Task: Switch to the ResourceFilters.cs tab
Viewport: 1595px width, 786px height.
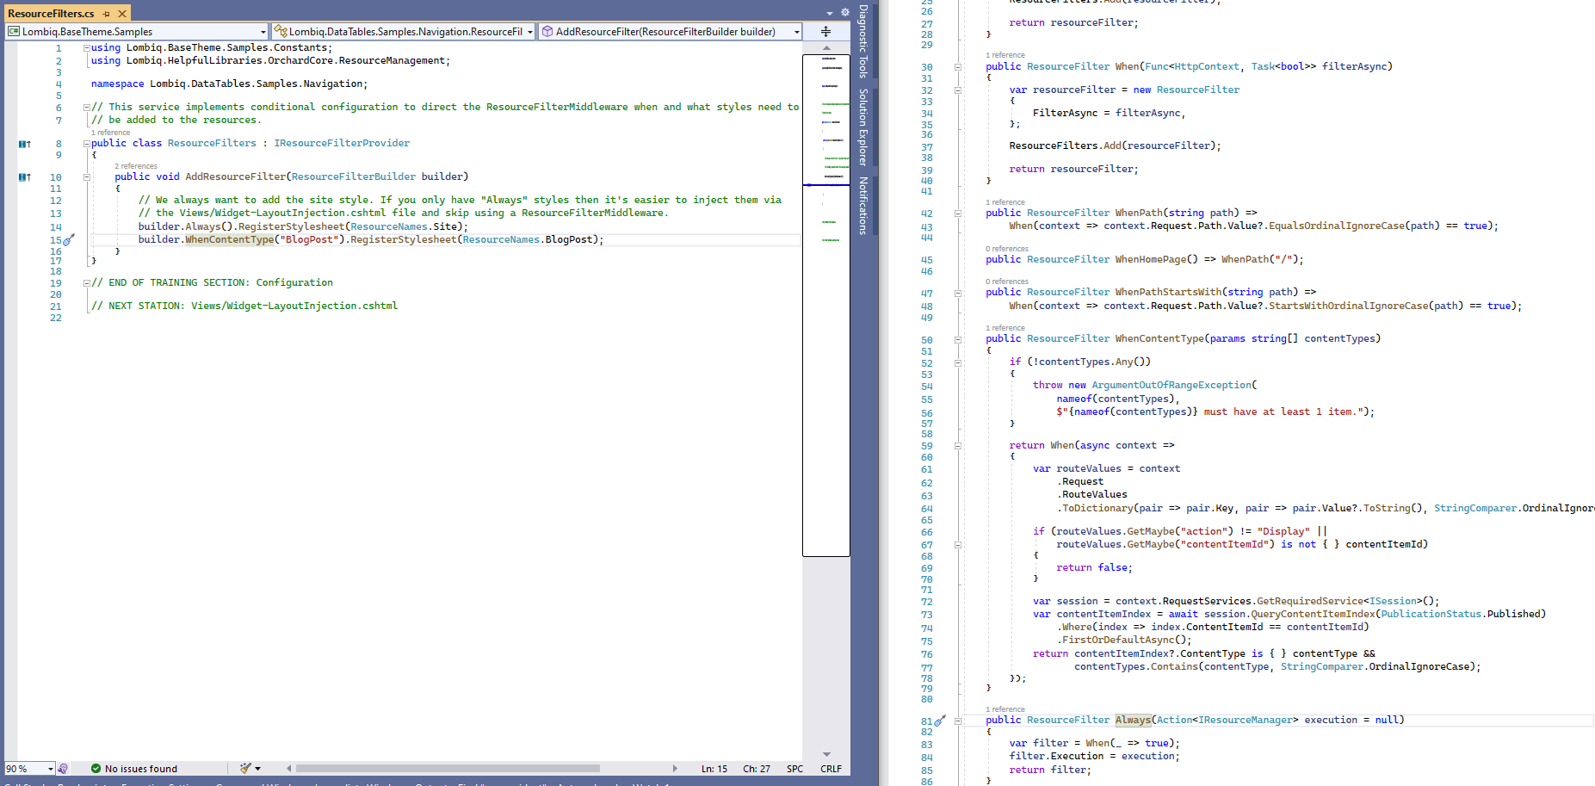Action: coord(51,14)
